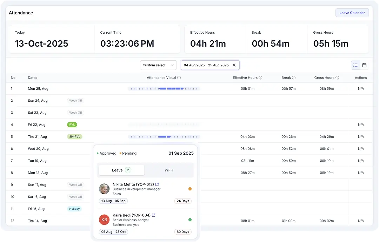The image size is (379, 242).
Task: Click info icon beside Effective Hours column
Action: click(260, 78)
